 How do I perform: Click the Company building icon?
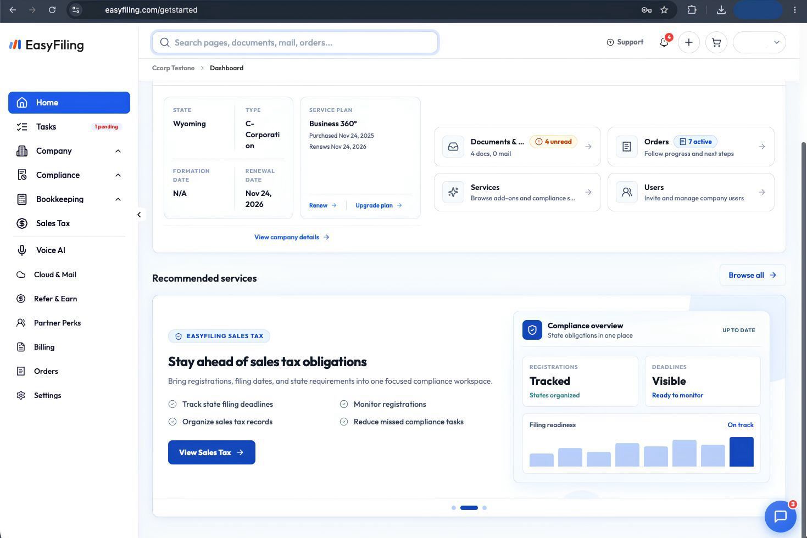(x=22, y=151)
